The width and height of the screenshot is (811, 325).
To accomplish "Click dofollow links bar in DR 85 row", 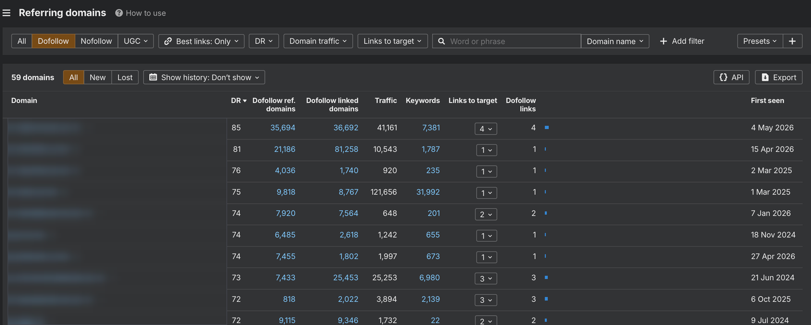I will pos(547,128).
